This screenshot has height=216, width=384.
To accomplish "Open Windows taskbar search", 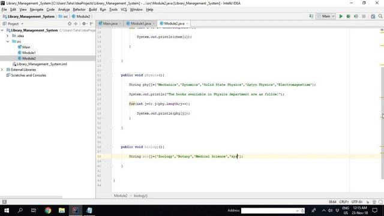I will point(20,211).
